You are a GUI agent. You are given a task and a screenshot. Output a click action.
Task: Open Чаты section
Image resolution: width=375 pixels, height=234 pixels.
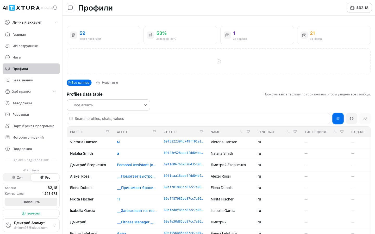31,57
